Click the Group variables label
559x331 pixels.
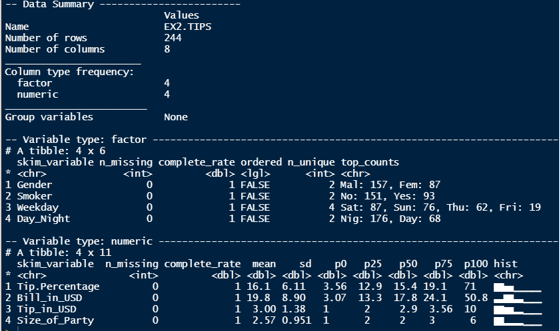[x=49, y=117]
